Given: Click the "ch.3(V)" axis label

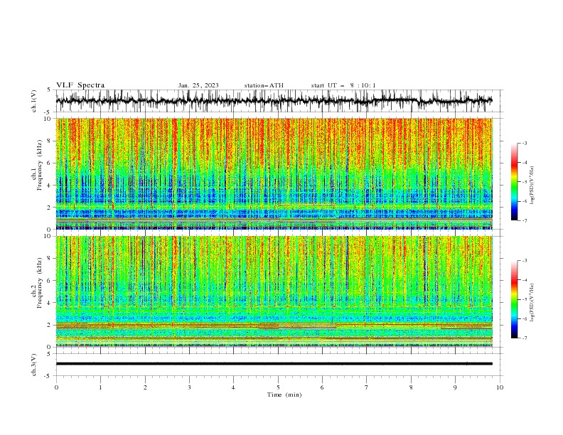Looking at the screenshot, I should pyautogui.click(x=34, y=365).
